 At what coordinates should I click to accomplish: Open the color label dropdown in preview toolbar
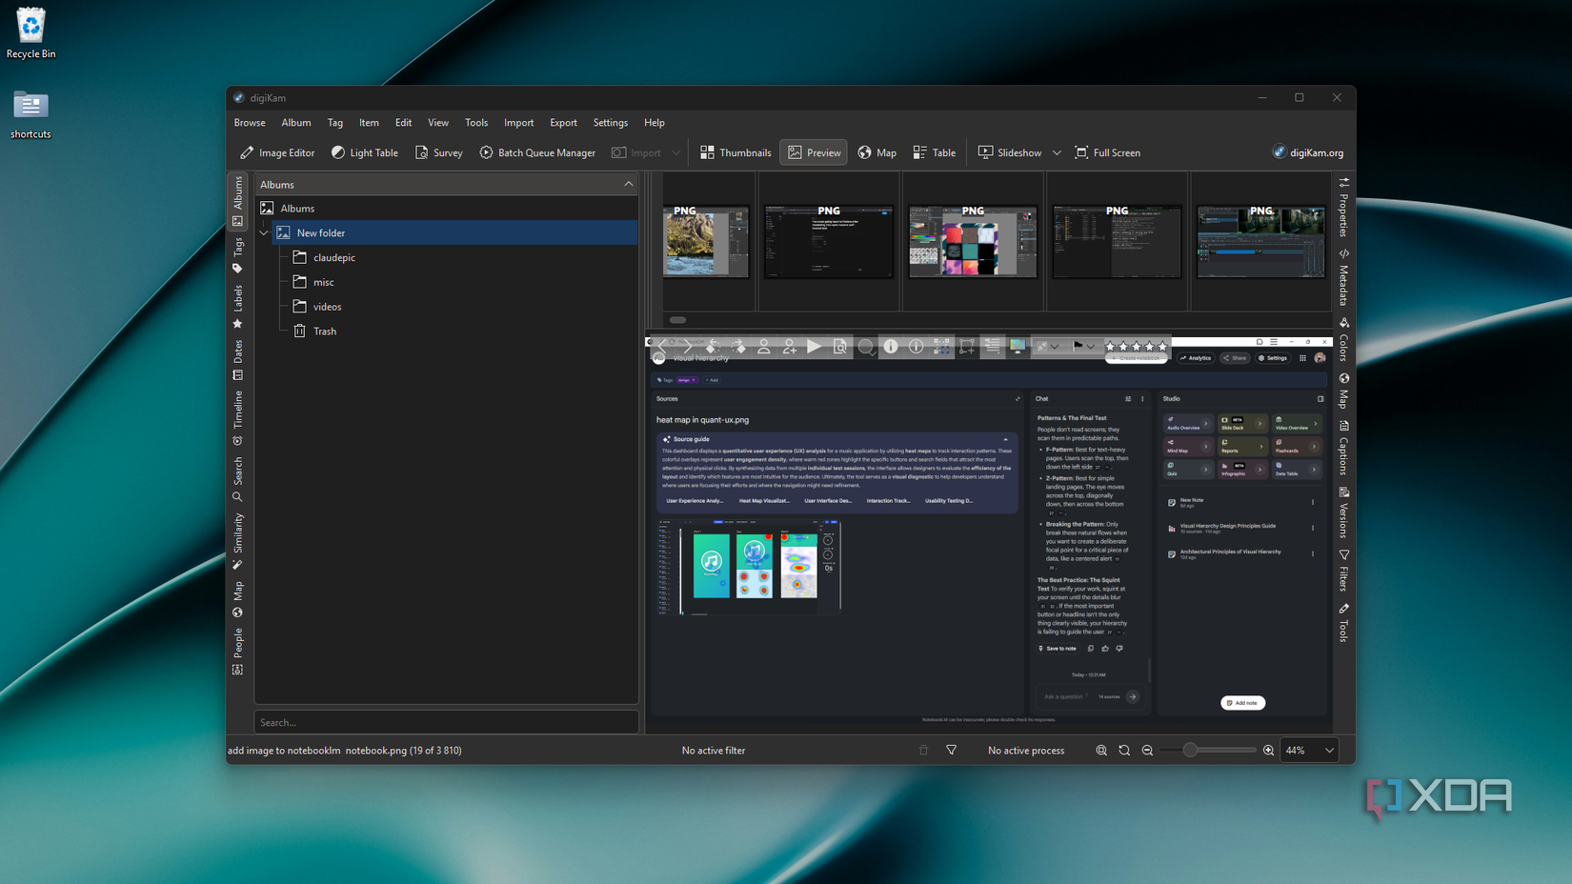pos(1047,347)
